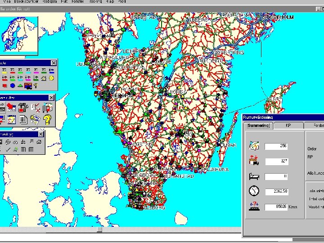
Task: Click the checkmark tool icon
Action: (8, 149)
